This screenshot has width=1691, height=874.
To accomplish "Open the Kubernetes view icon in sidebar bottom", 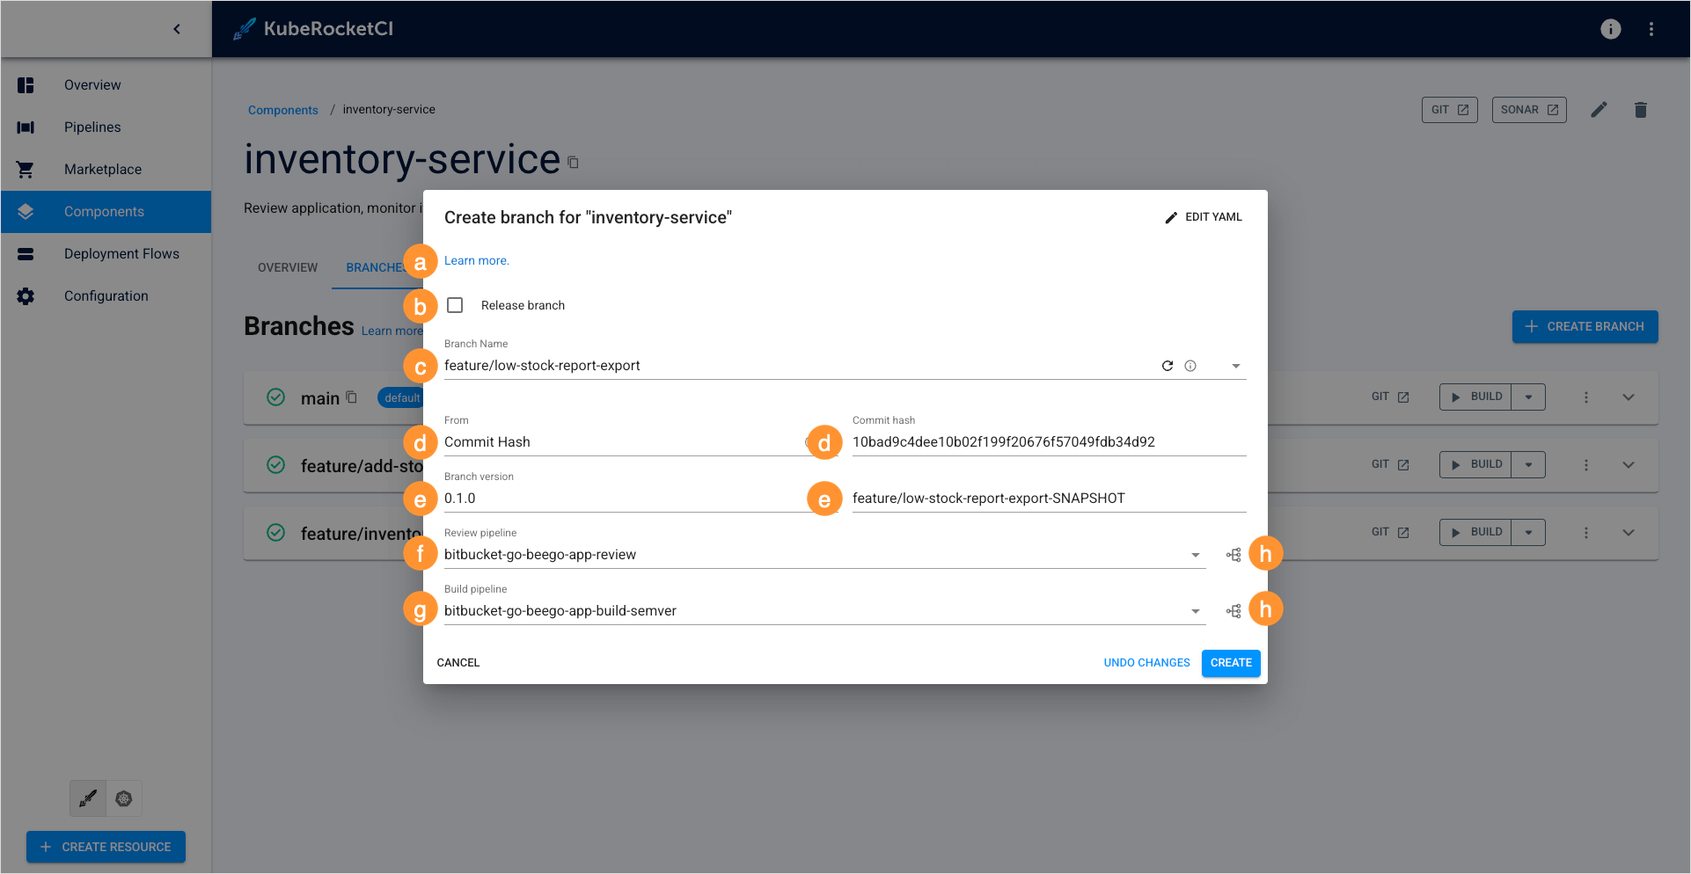I will coord(124,798).
